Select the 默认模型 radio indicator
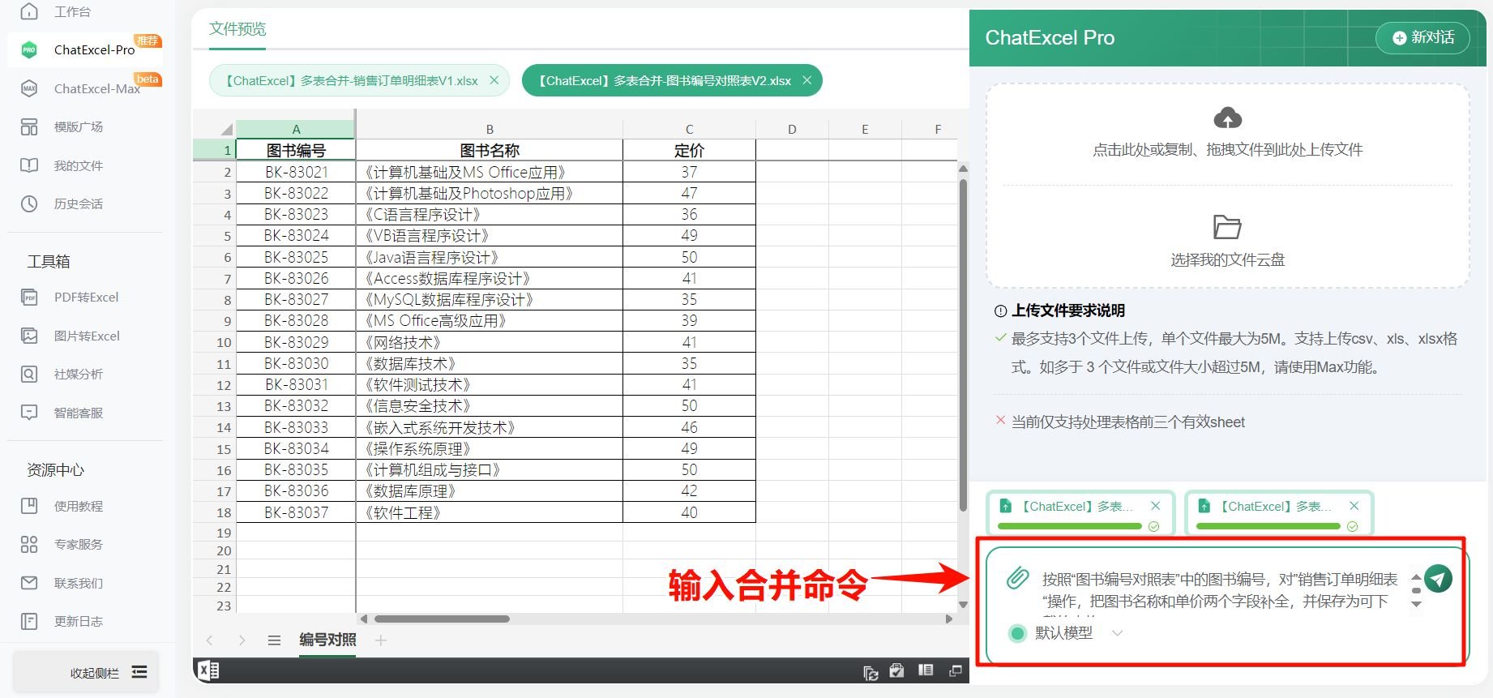1493x698 pixels. pos(1018,633)
